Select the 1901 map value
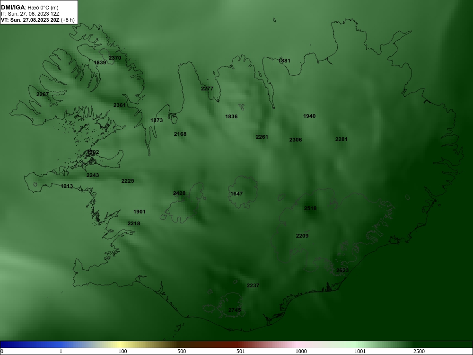Image resolution: width=473 pixels, height=355 pixels. pos(140,212)
